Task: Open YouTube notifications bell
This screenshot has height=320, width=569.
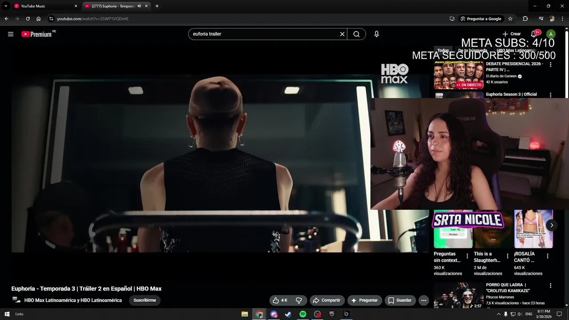Action: [534, 34]
